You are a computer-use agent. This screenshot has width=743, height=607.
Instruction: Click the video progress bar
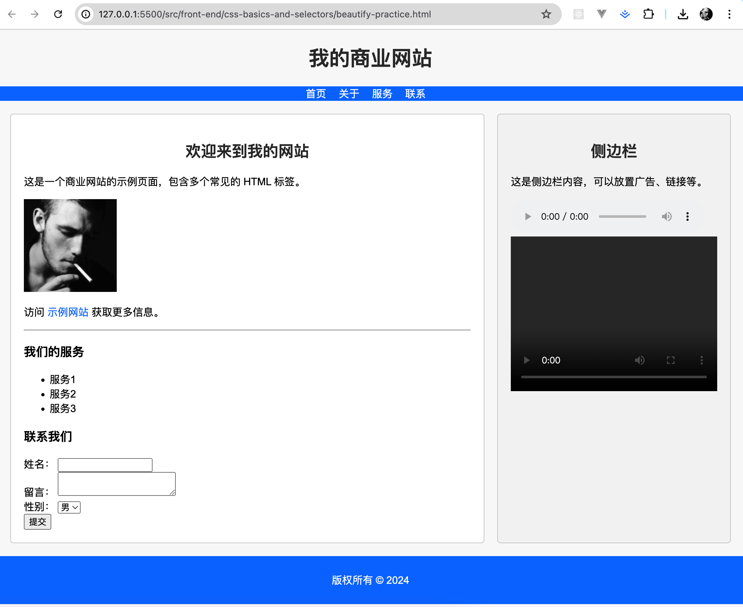pyautogui.click(x=614, y=377)
